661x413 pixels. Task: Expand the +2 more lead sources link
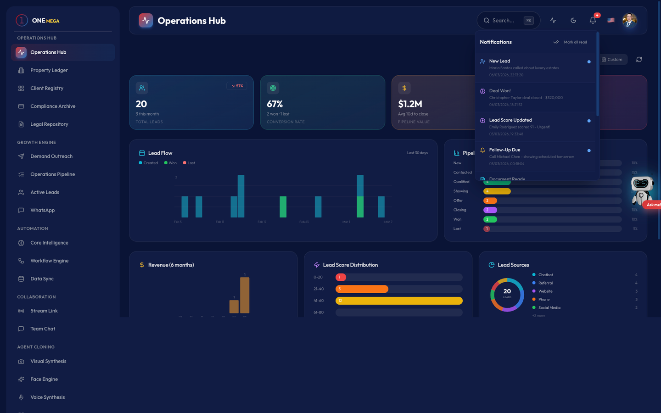[538, 315]
